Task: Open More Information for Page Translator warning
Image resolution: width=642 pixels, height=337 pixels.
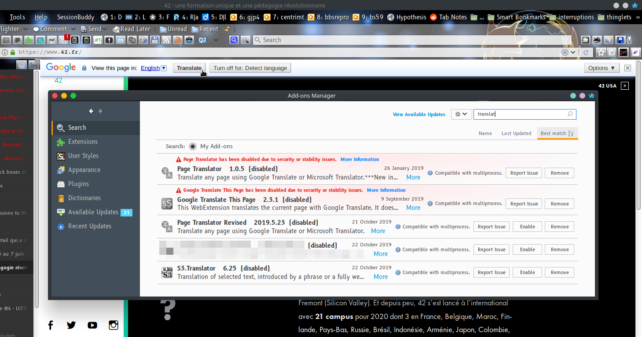Action: tap(360, 159)
